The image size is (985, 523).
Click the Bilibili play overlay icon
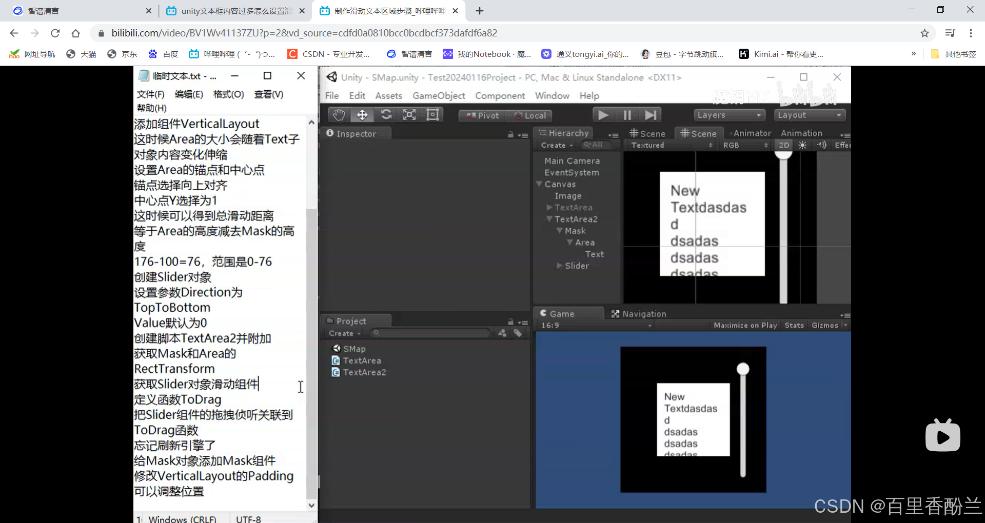(x=942, y=436)
